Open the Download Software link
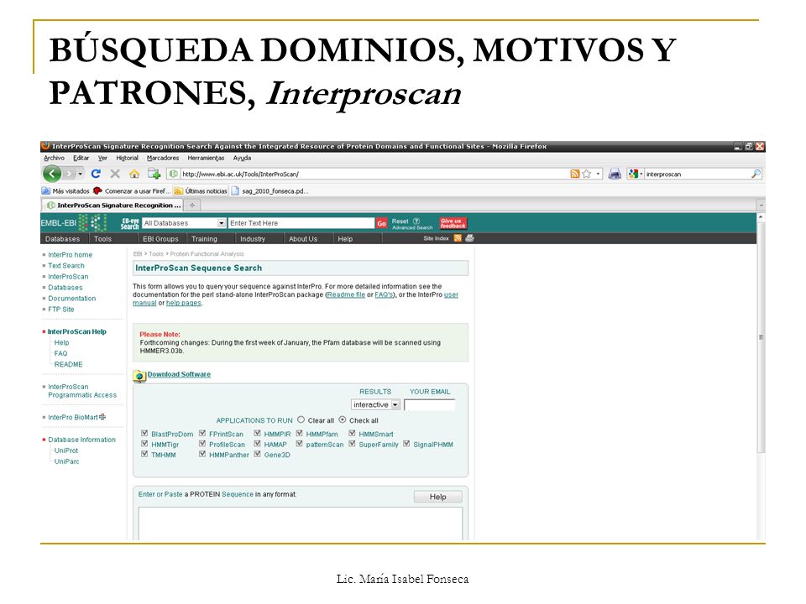Viewport: 806px width, 604px height. click(179, 374)
